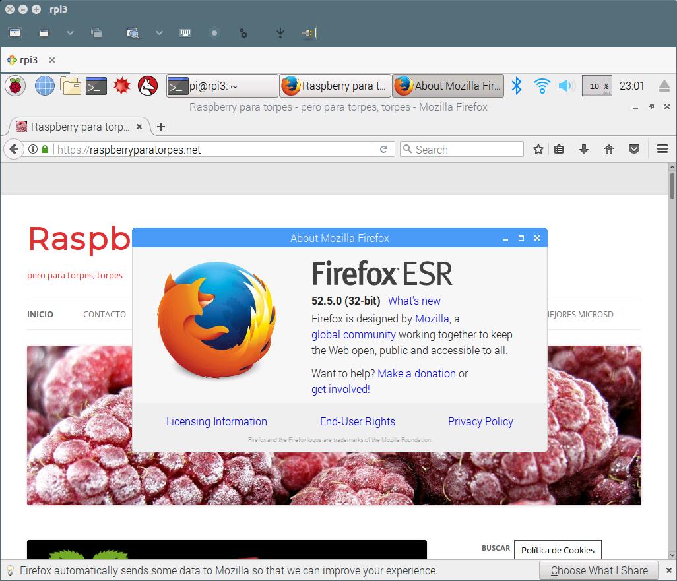Open the Firefox hamburger menu
Image resolution: width=677 pixels, height=581 pixels.
[662, 150]
